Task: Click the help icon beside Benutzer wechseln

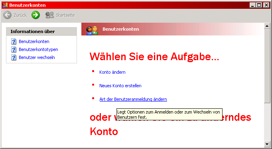Action: point(14,57)
